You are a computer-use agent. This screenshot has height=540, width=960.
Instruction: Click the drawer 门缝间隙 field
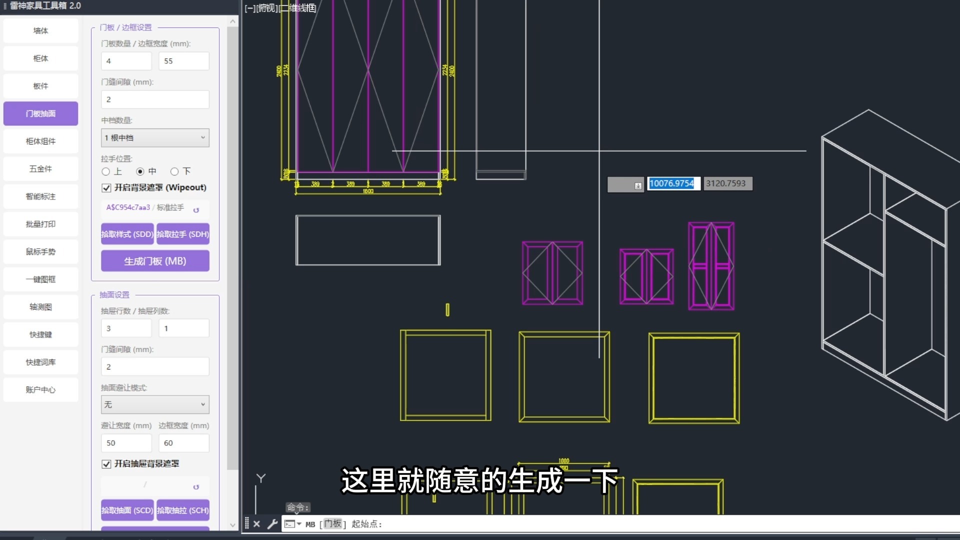tap(155, 366)
